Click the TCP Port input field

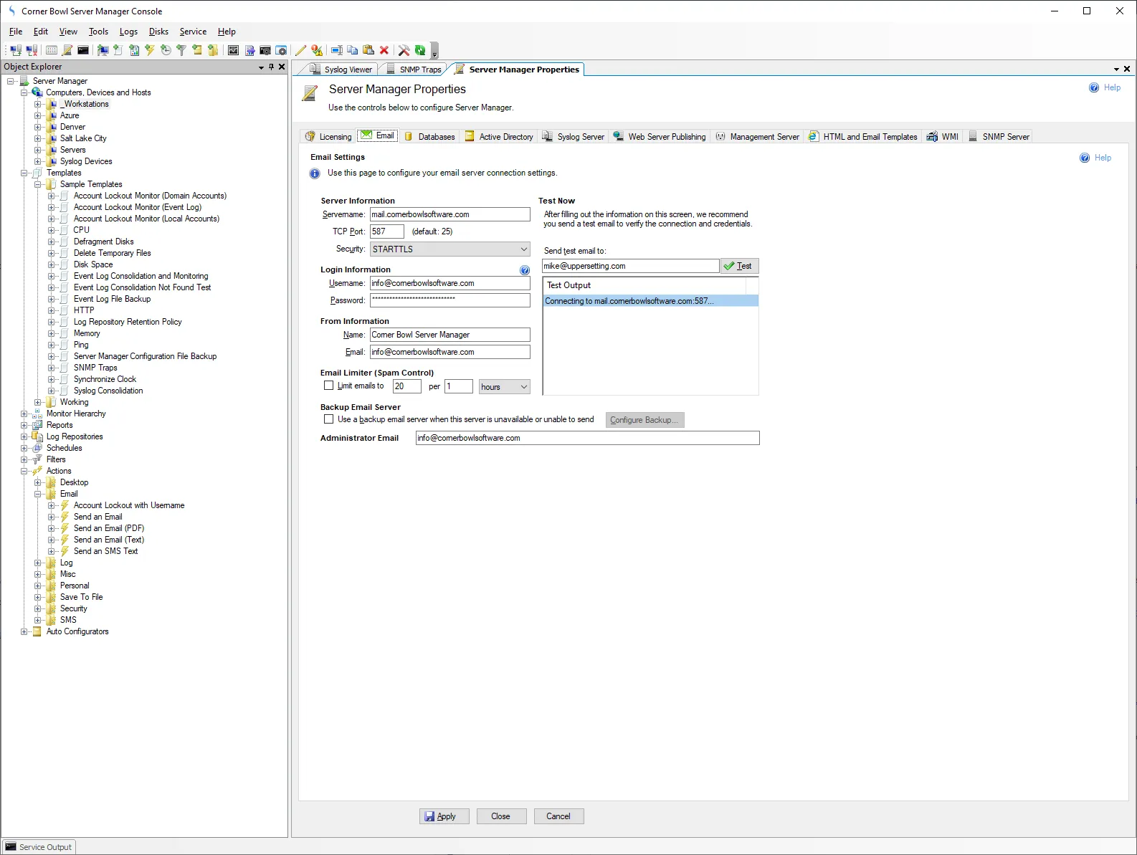coord(387,231)
